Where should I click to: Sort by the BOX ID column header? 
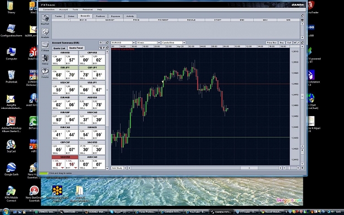[83, 20]
